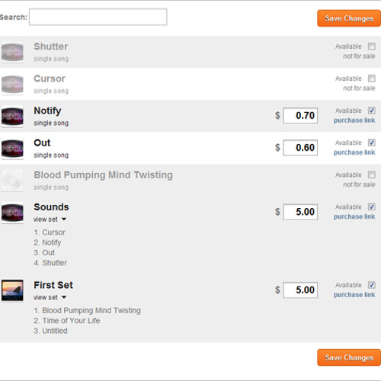Enable the Available checkbox for Cursor
The image size is (381, 381).
(372, 78)
